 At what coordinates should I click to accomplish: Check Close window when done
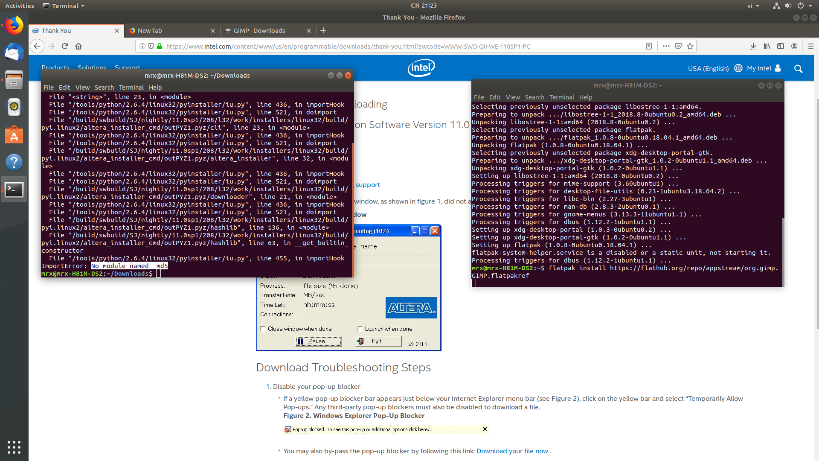click(263, 329)
